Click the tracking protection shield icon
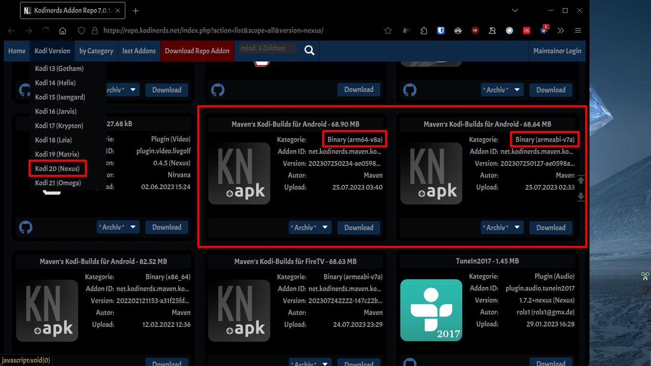 click(x=81, y=30)
